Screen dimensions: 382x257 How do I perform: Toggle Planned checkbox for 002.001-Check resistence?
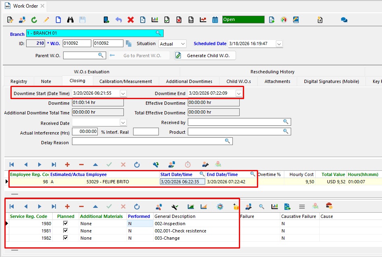click(x=66, y=231)
